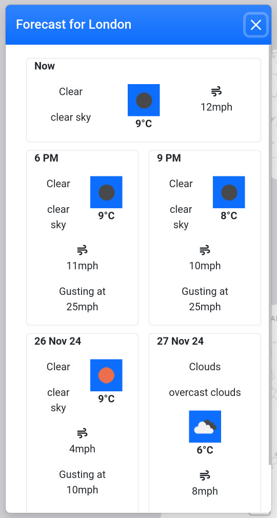Click the wind icon above 4mph
Viewport: 277px width, 518px height.
(x=82, y=433)
